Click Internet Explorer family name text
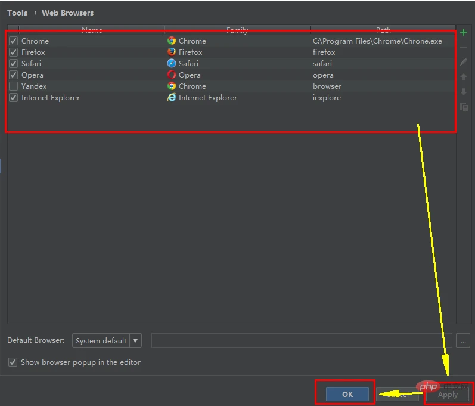475x406 pixels. pyautogui.click(x=208, y=98)
